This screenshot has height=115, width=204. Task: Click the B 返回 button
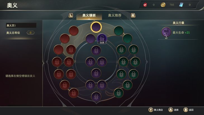point(188,110)
